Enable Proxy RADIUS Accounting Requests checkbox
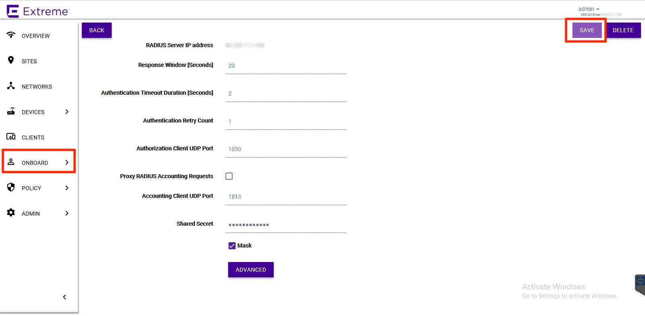 coord(229,176)
